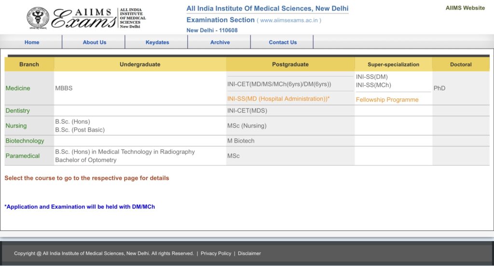Click the copyright notice text in the footer

[104, 253]
